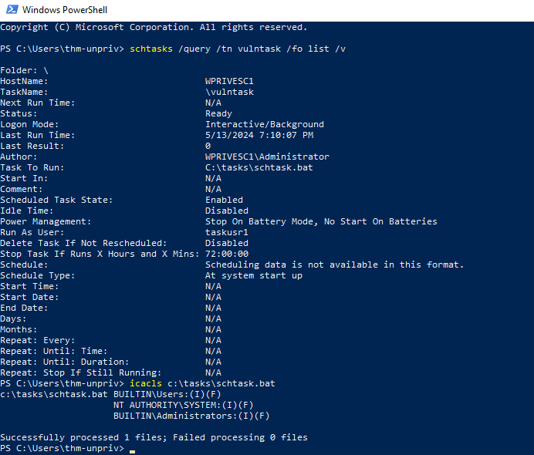
Task: Click the BUILTIN\Administrators:(I)(F) permission line
Action: [x=191, y=416]
